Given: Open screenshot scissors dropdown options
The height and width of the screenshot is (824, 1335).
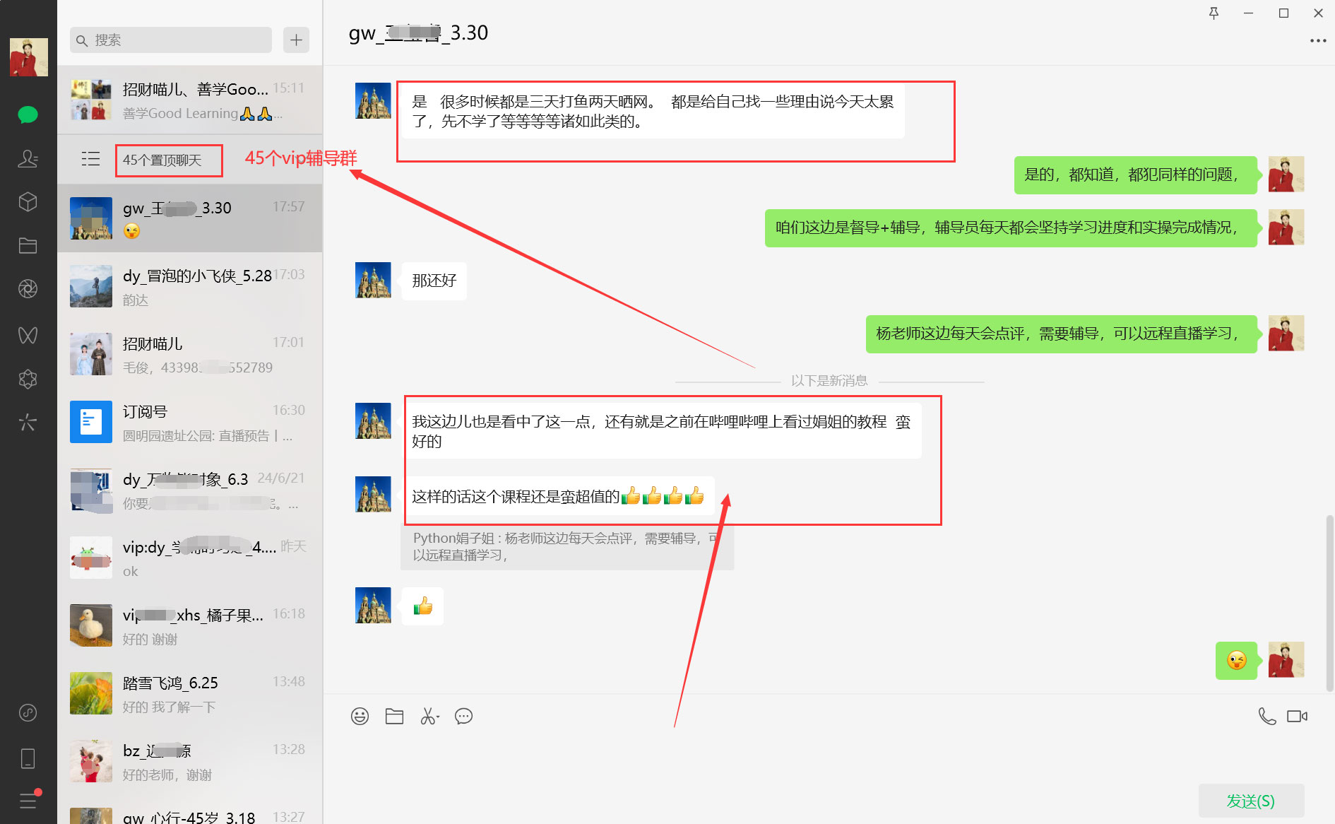Looking at the screenshot, I should pyautogui.click(x=439, y=717).
